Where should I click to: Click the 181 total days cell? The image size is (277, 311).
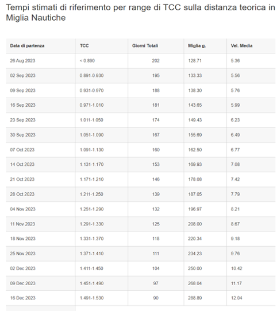[x=156, y=105]
